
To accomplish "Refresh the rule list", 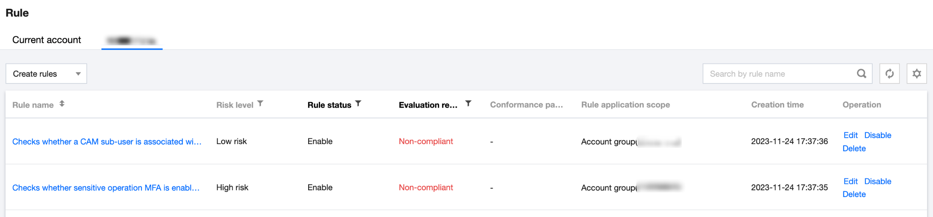I will (x=889, y=74).
